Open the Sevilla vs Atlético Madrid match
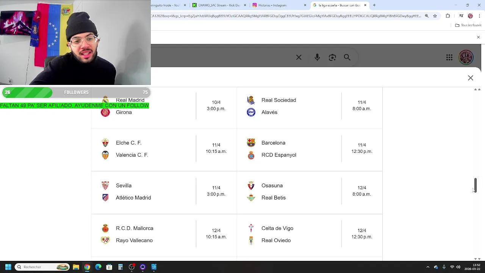 pos(164,192)
